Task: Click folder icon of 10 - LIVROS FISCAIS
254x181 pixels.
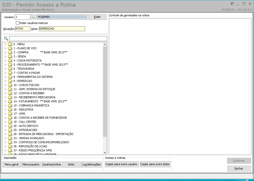Action: (x=10, y=85)
